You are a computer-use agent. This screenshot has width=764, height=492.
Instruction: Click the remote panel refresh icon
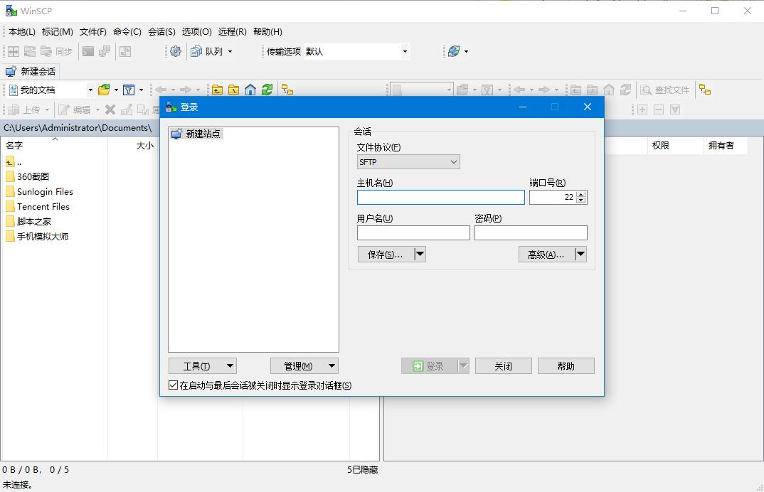click(x=625, y=90)
